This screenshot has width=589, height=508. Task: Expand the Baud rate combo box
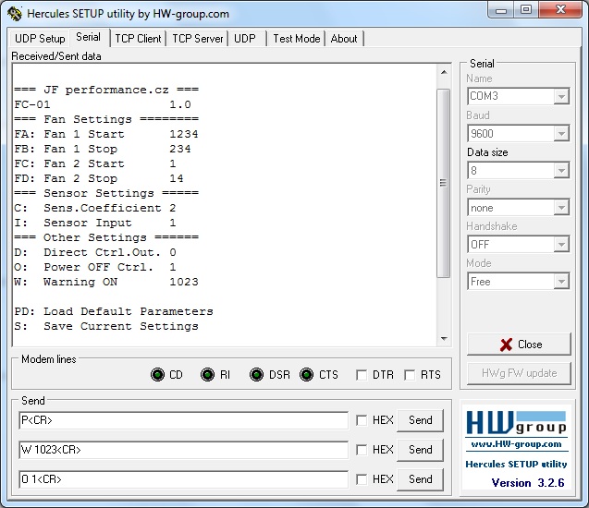tap(560, 134)
